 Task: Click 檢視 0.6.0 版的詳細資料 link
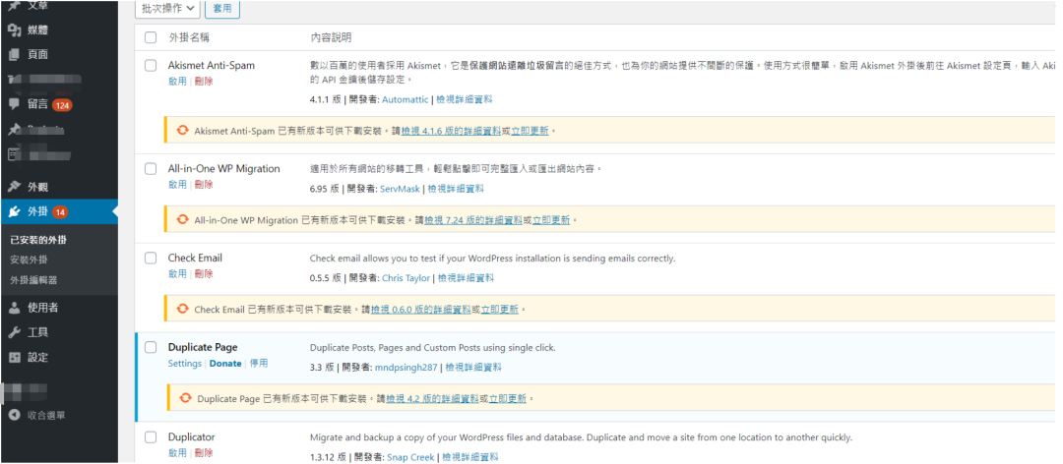[421, 310]
